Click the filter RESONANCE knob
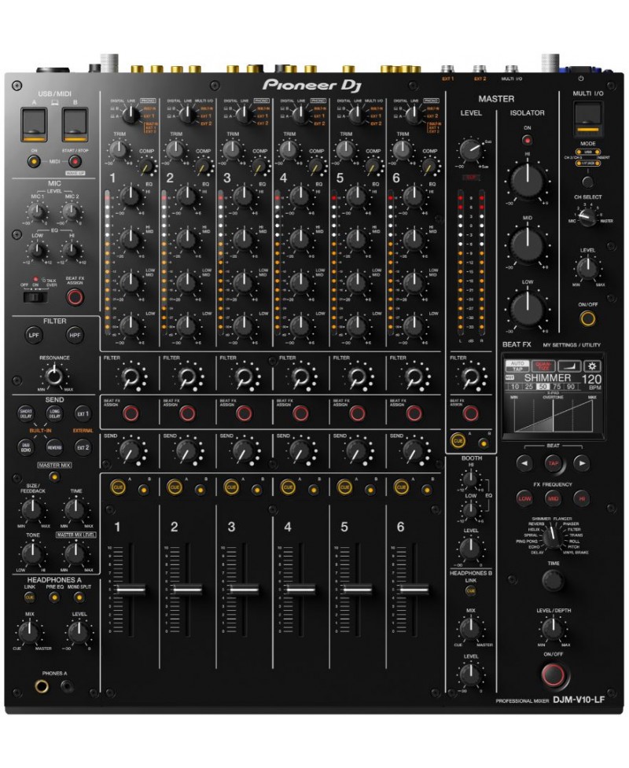This screenshot has width=629, height=768. coord(53,377)
